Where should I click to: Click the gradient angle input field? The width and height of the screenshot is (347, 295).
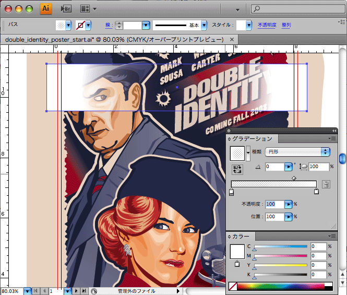[274, 167]
